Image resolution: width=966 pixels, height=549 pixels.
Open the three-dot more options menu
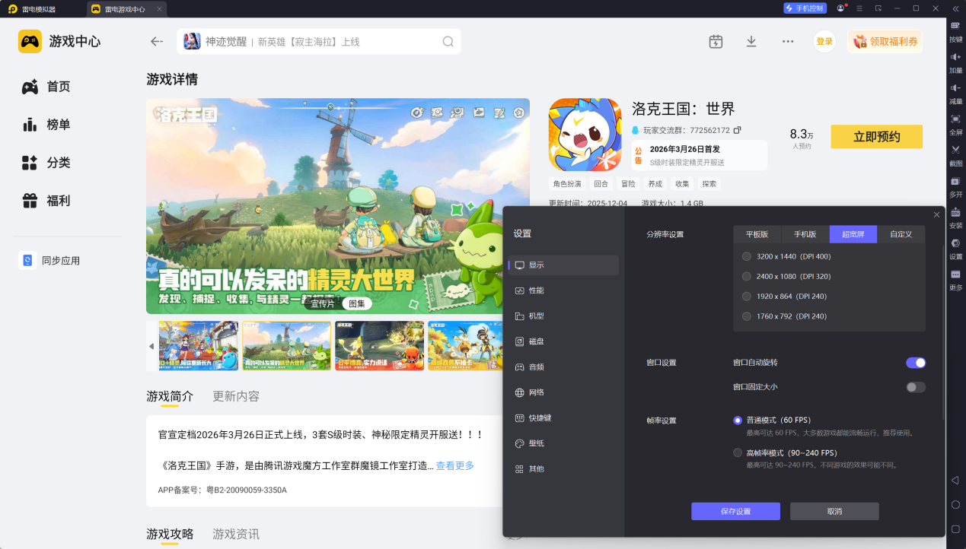[788, 42]
